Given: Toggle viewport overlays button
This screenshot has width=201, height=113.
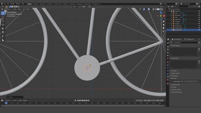Looking at the screenshot, I should click(x=149, y=9).
